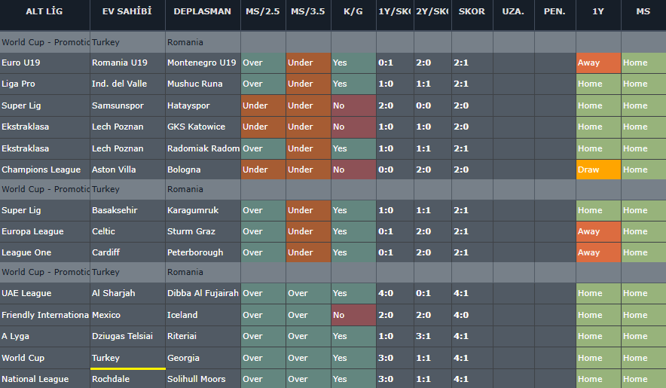
Task: Select the Georgia cell
Action: (x=203, y=358)
